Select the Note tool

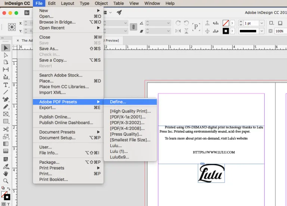6,159
